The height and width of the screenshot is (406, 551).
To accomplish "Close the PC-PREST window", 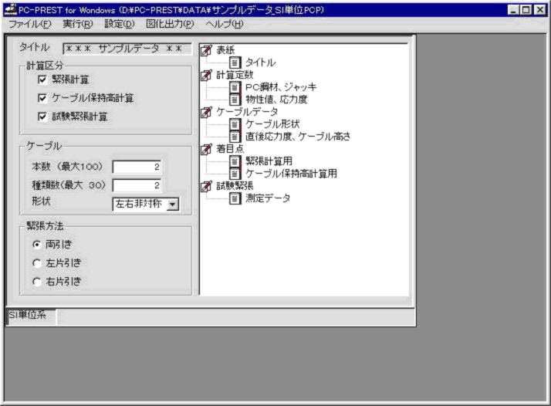I will click(x=539, y=10).
